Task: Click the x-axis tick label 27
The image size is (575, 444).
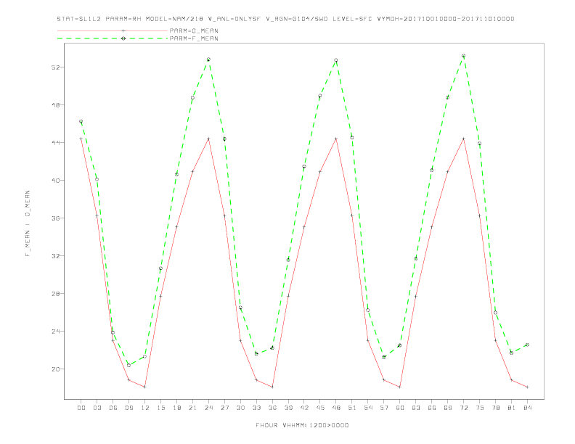Action: (224, 408)
